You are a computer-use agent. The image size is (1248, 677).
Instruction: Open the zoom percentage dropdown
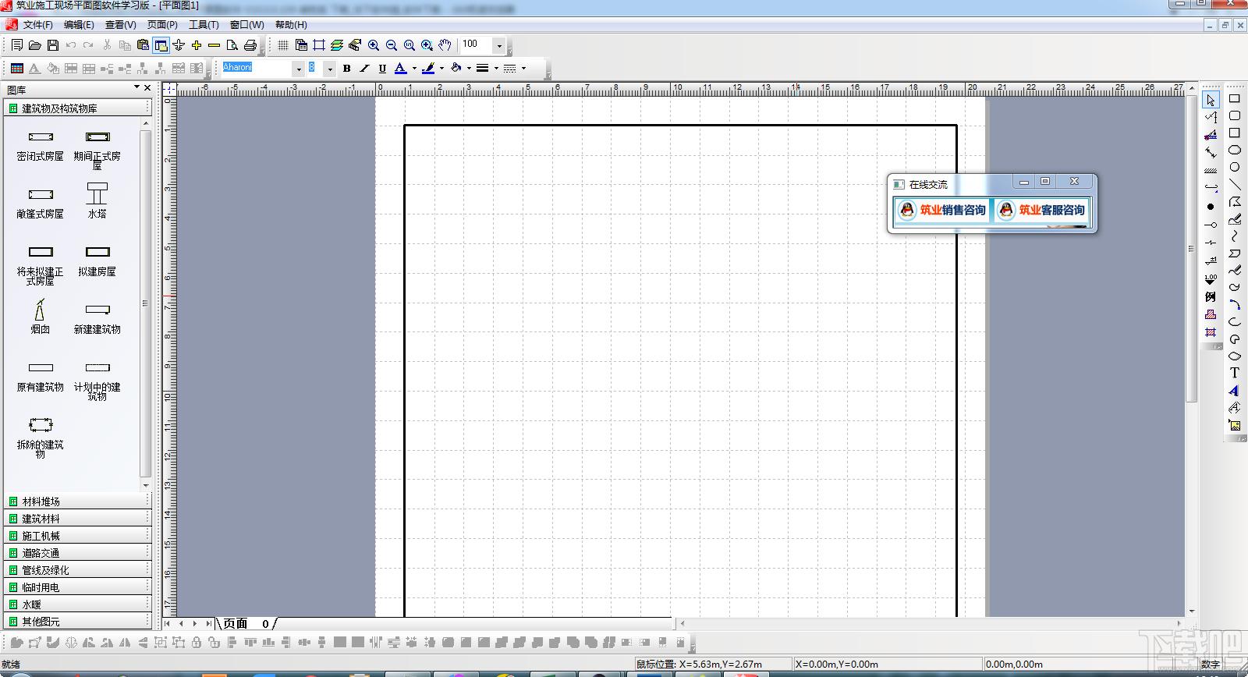(x=499, y=45)
